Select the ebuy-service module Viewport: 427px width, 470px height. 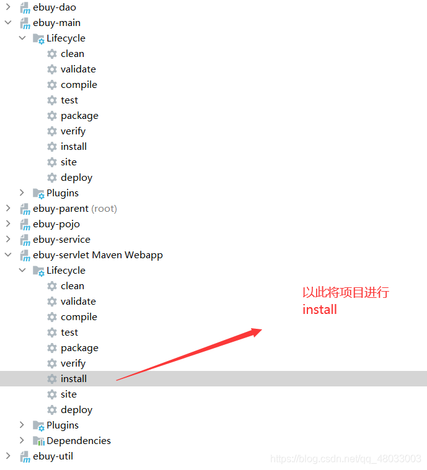point(61,240)
